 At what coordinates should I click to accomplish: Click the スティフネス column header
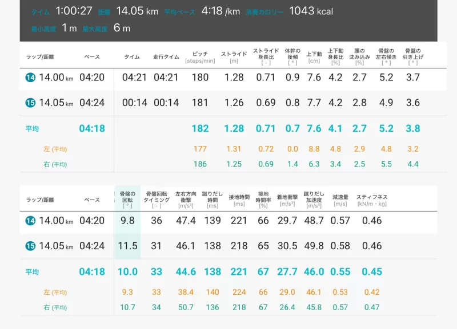(372, 200)
